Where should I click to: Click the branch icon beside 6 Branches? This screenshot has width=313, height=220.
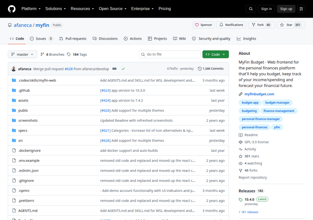tap(42, 54)
